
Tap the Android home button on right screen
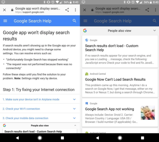[120, 138]
